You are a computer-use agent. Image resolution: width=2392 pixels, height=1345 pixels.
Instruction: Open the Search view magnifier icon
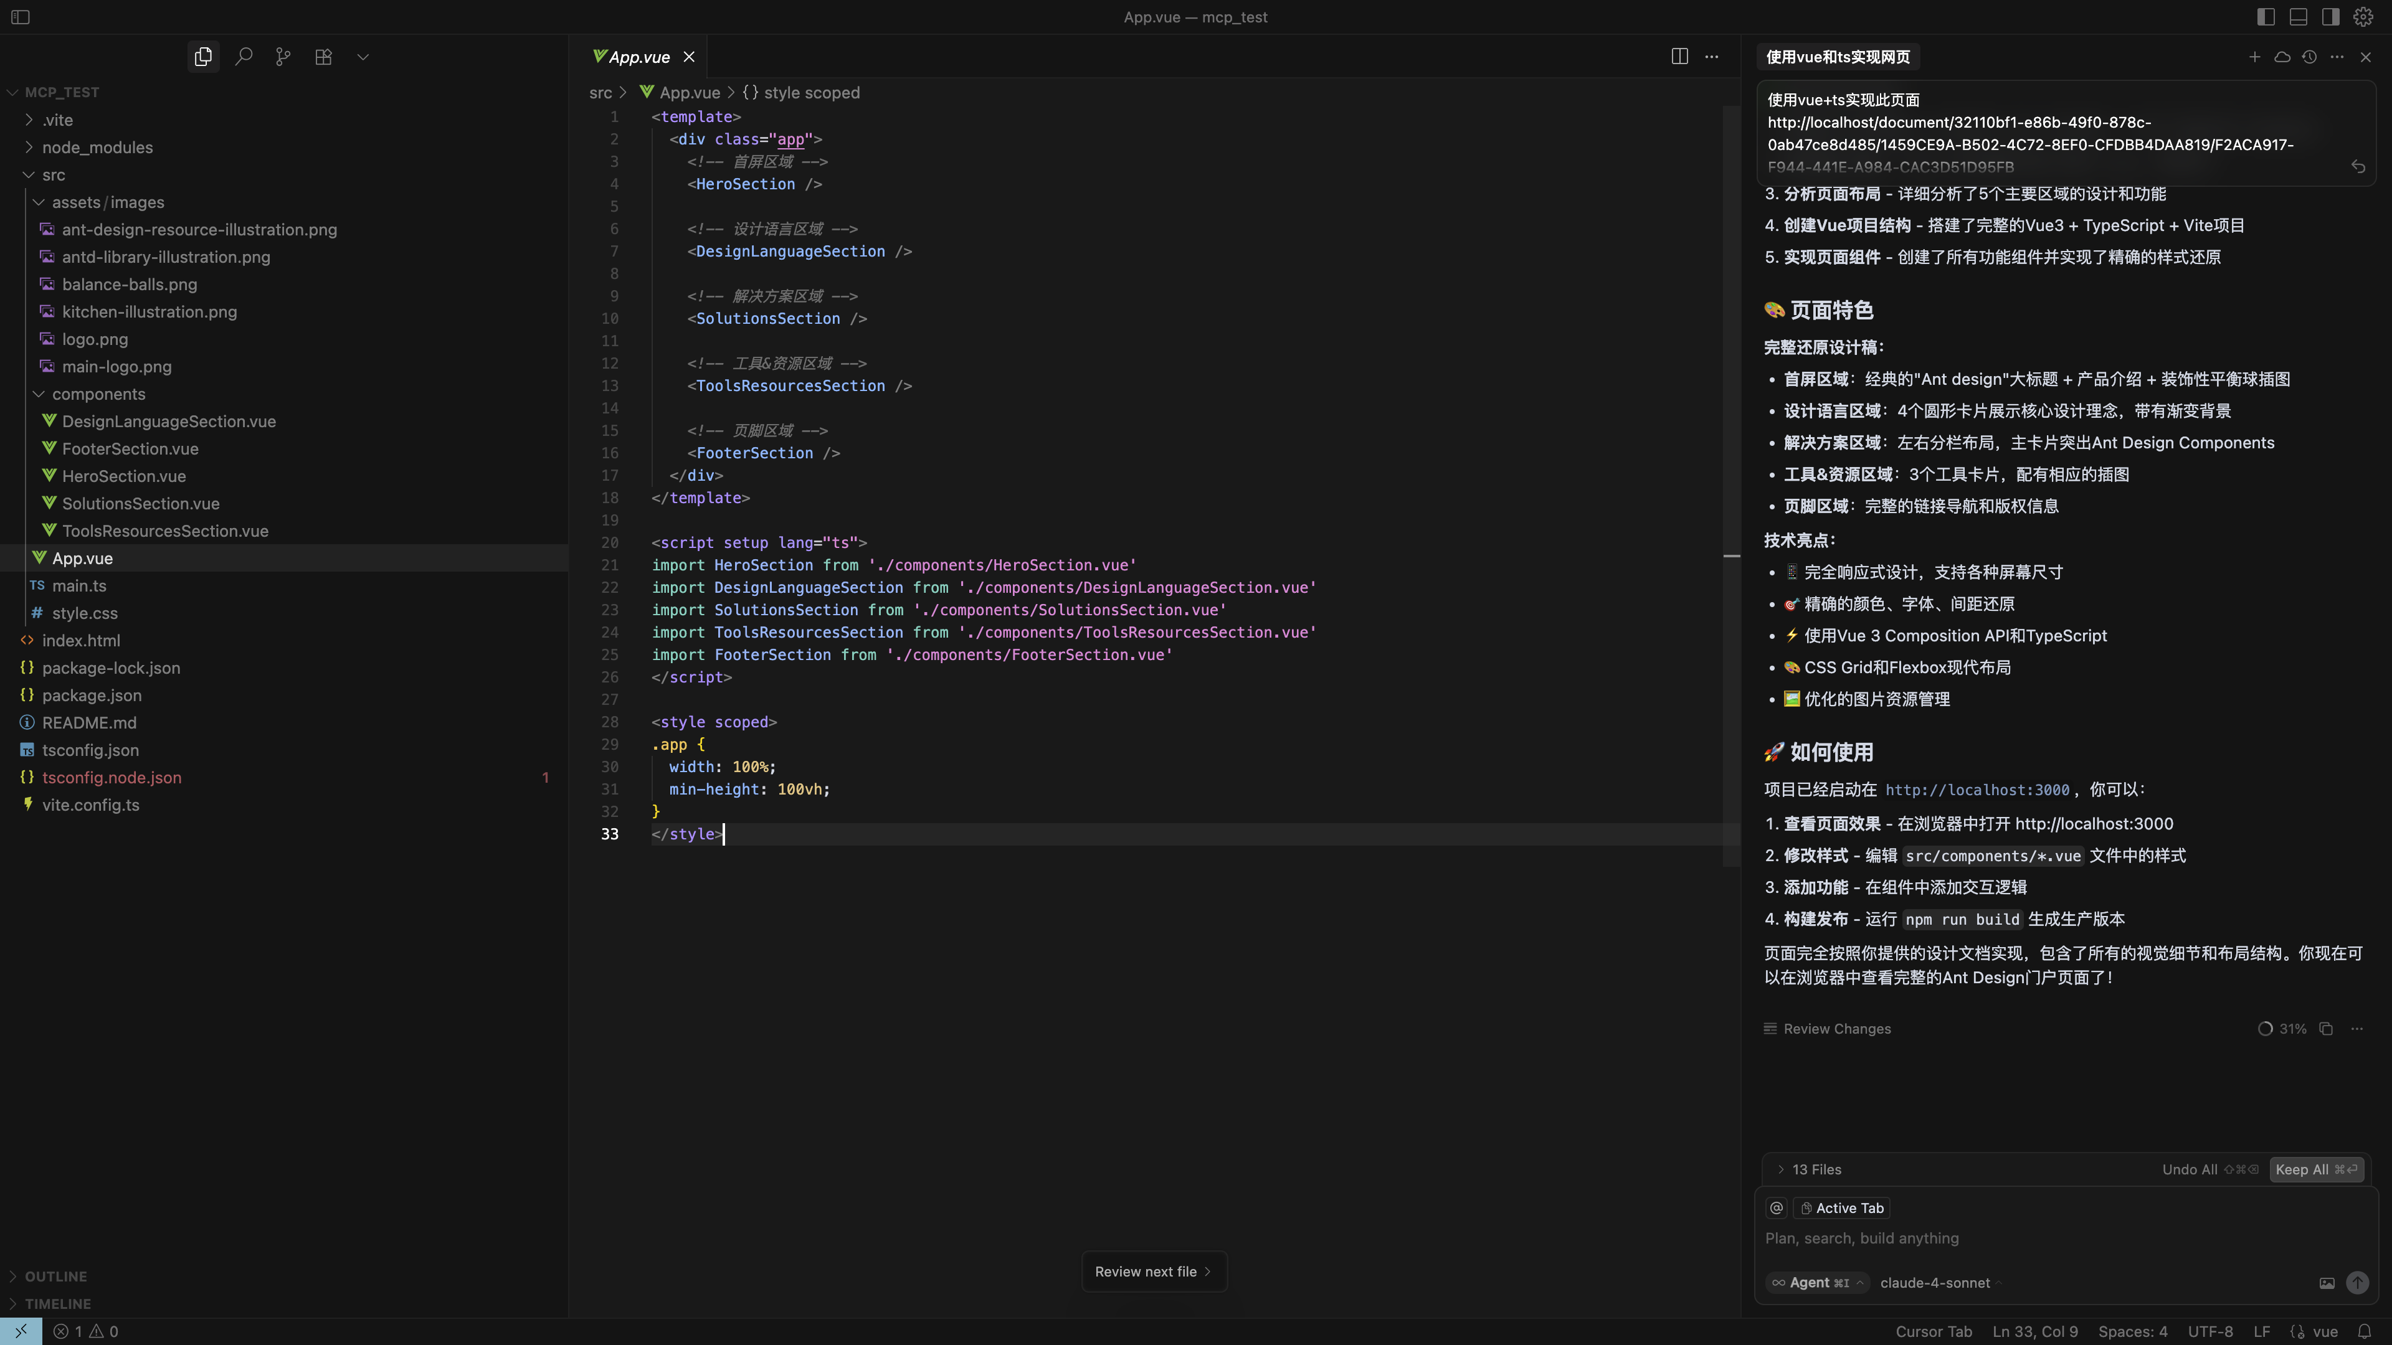click(244, 57)
